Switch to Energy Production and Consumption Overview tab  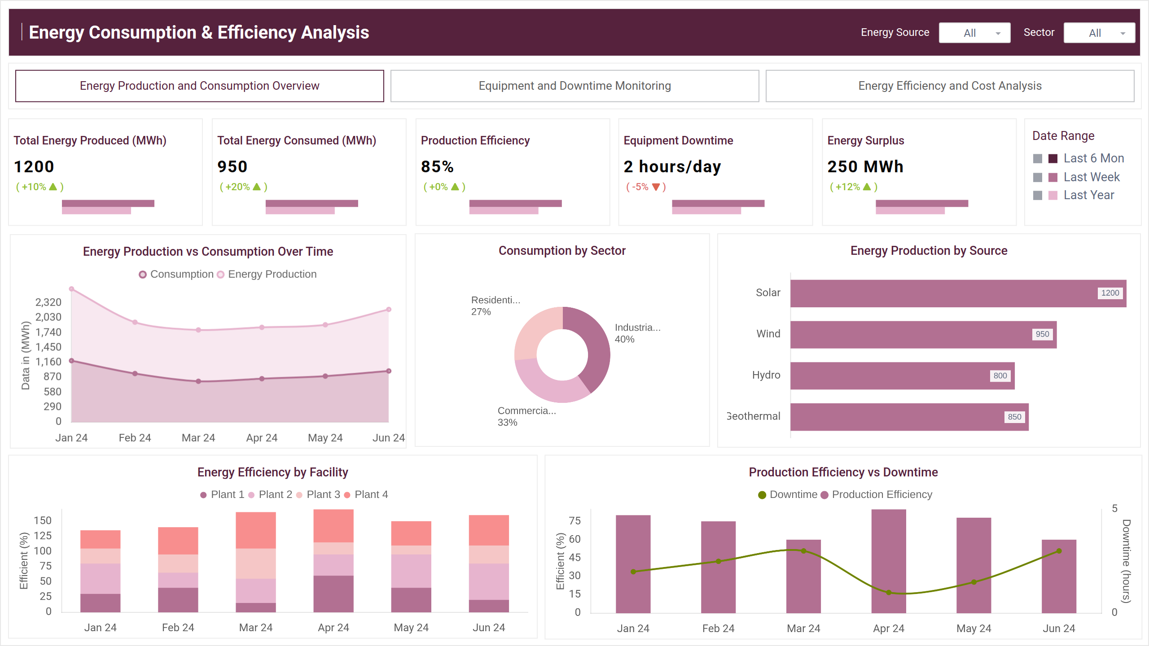(x=199, y=86)
